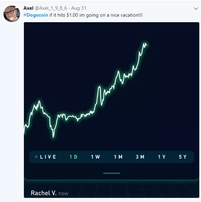
Task: Switch chart to 3M range
Action: [x=140, y=157]
